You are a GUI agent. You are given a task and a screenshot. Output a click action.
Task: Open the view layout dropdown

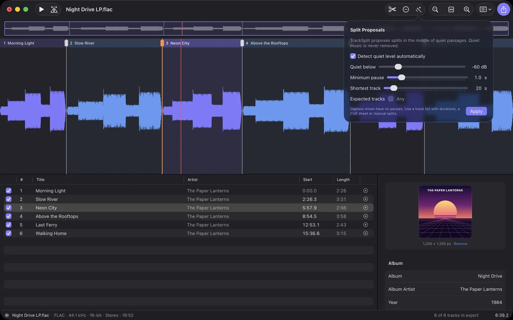coord(485,10)
